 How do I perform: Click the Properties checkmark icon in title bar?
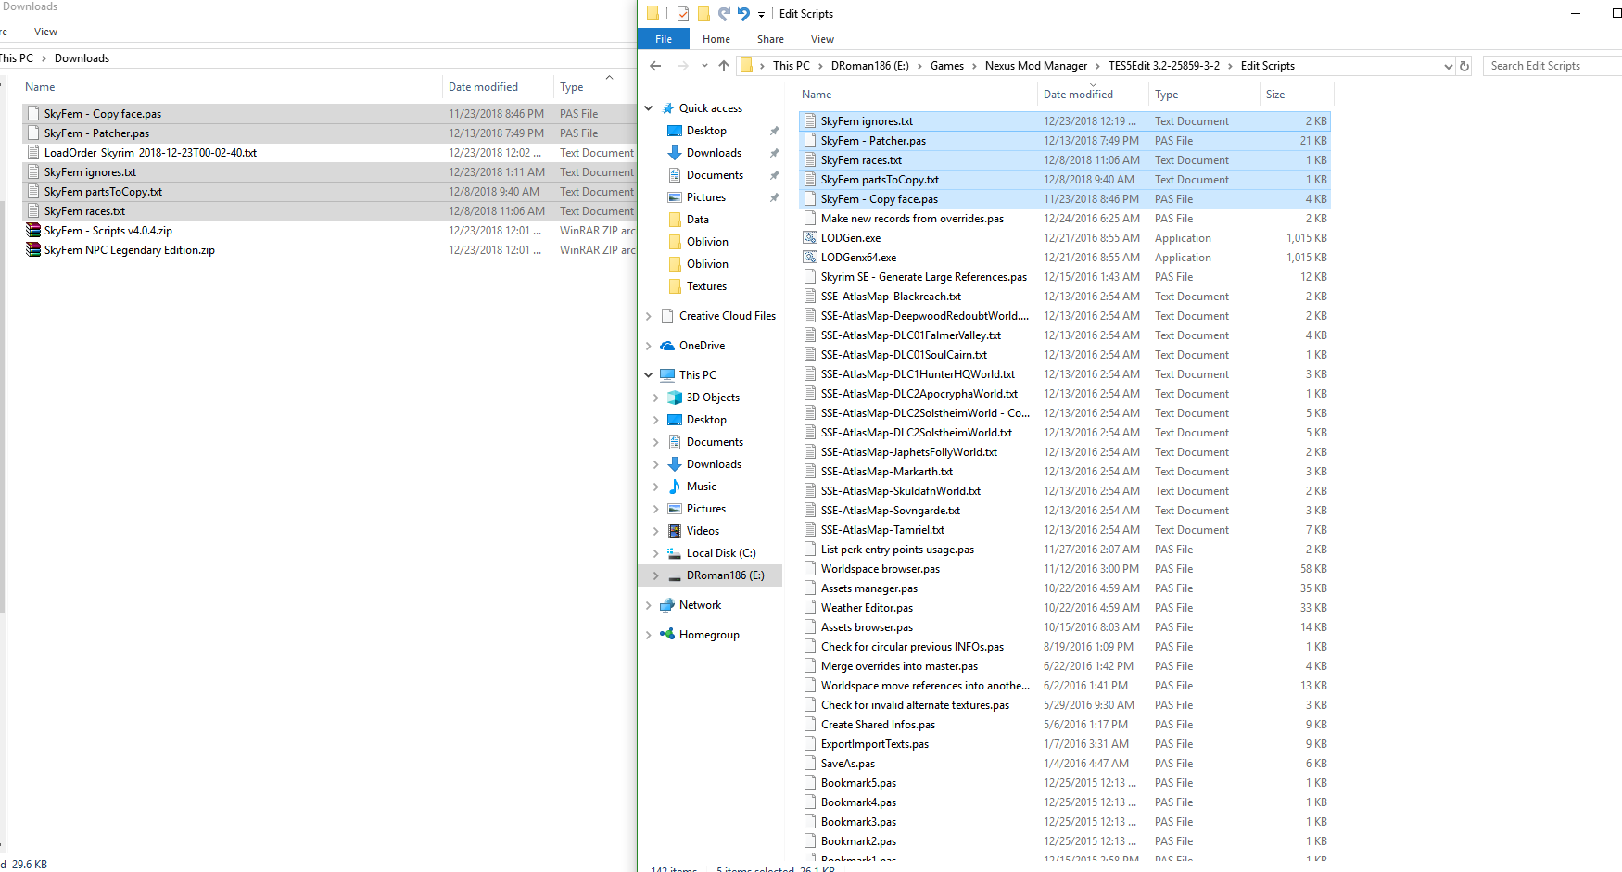pos(683,14)
